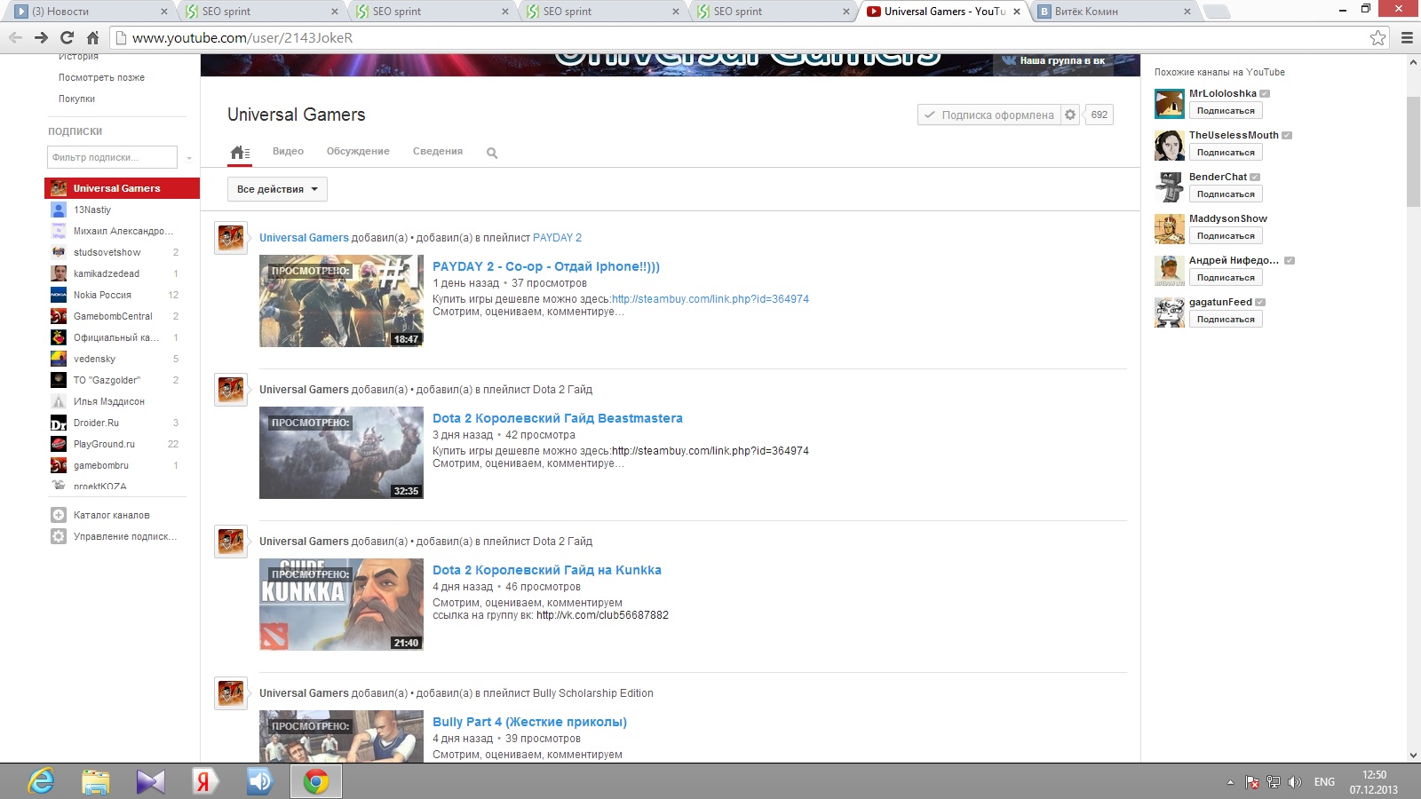Click Покупки in sidebar
Screen dimensions: 1421x799
76,99
